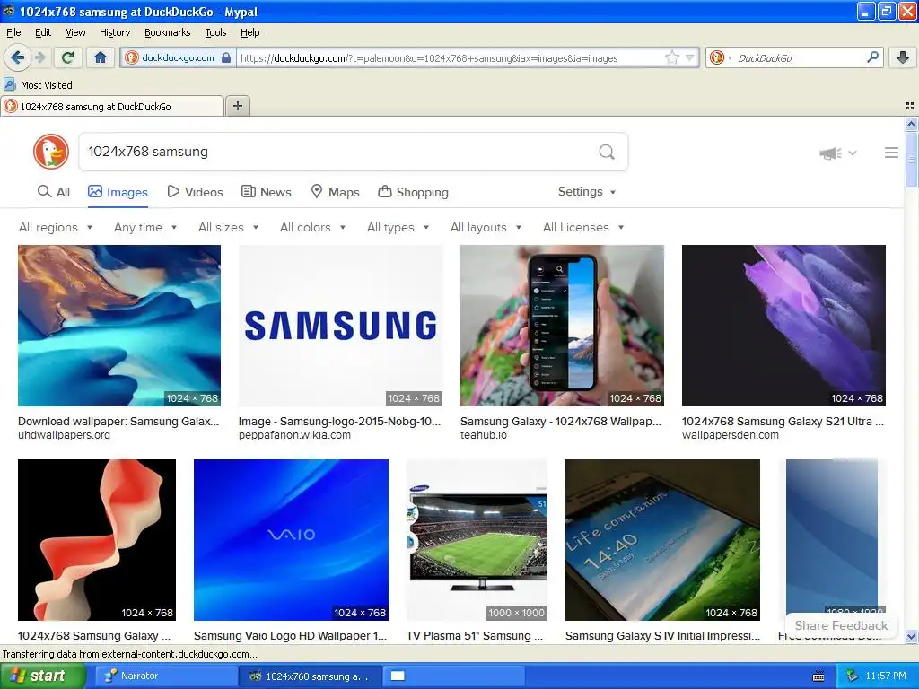This screenshot has width=919, height=689.
Task: Open the All Licenses filter
Action: pyautogui.click(x=583, y=227)
